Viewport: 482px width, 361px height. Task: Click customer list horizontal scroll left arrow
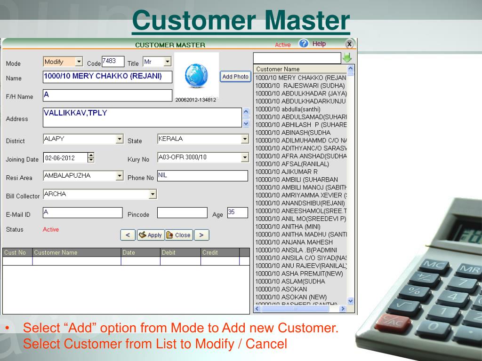pos(257,309)
